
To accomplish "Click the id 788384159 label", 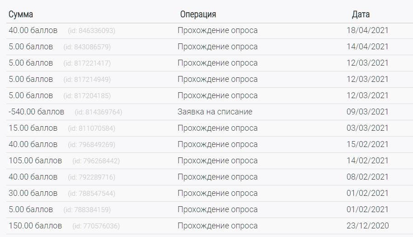I will [87, 209].
